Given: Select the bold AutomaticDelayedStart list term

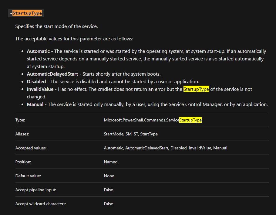Looking at the screenshot, I should (x=52, y=74).
